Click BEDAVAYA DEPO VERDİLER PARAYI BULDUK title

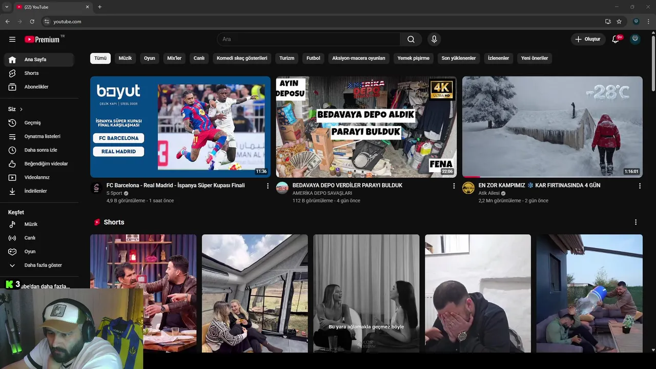pyautogui.click(x=347, y=186)
